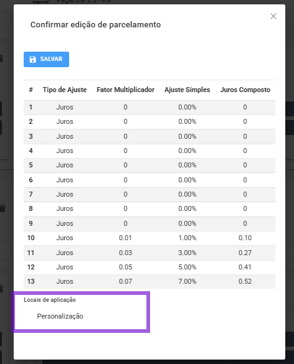Click the Fator Multiplicador column header
294x364 pixels.
[x=125, y=90]
